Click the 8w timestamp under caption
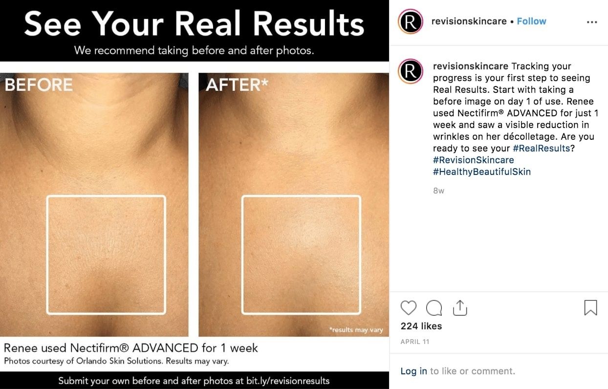The image size is (608, 389). [x=438, y=191]
